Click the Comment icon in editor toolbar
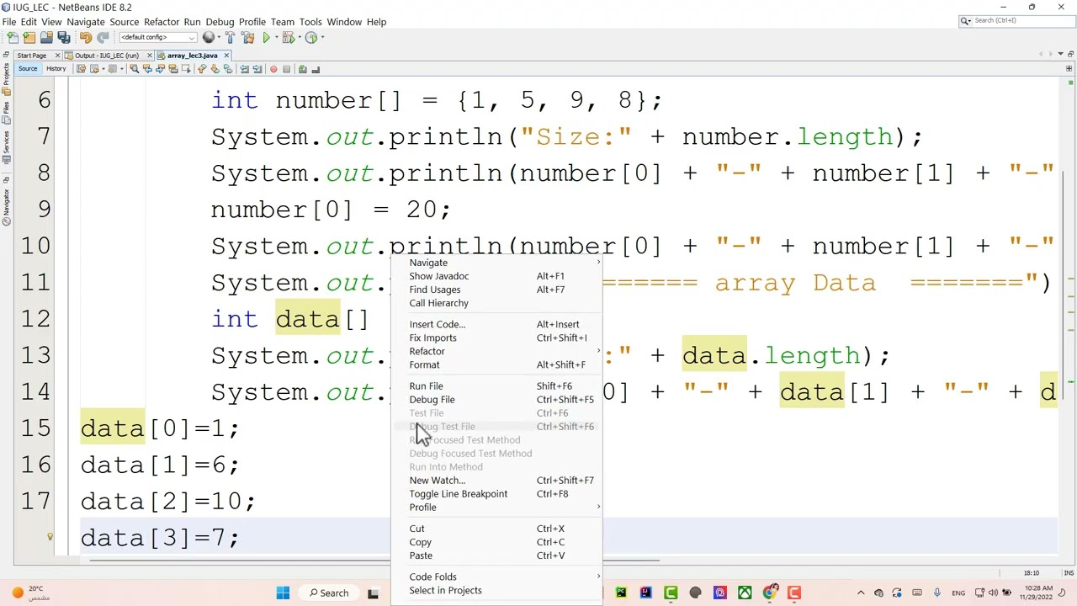The width and height of the screenshot is (1077, 606). [x=303, y=69]
